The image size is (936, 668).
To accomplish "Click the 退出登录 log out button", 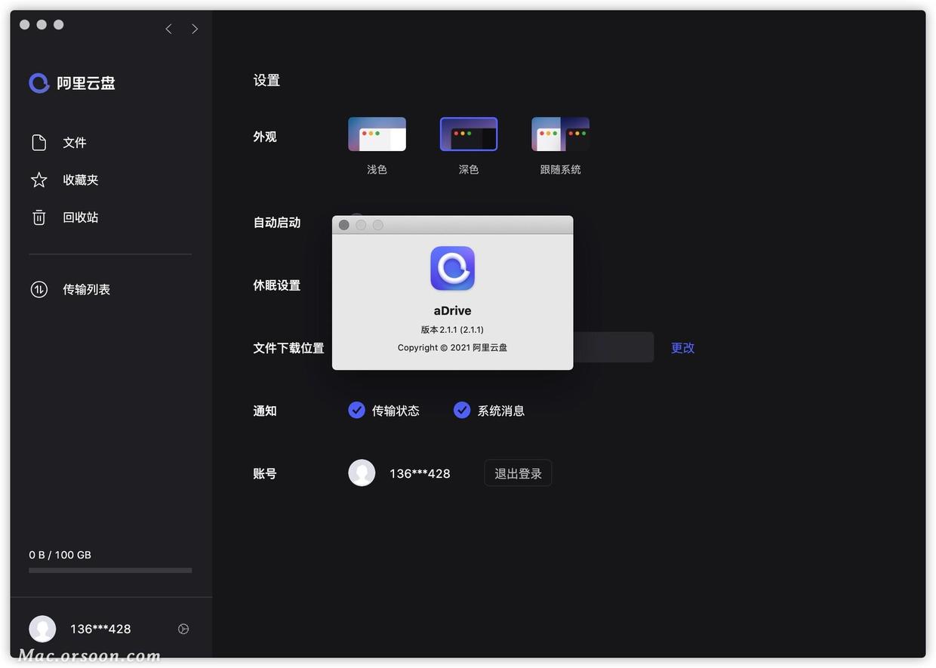I will pyautogui.click(x=518, y=473).
